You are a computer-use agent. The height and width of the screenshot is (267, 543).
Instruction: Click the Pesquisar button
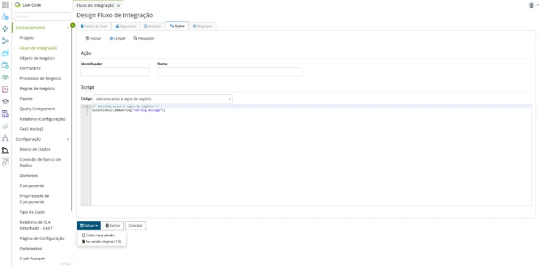pos(143,39)
